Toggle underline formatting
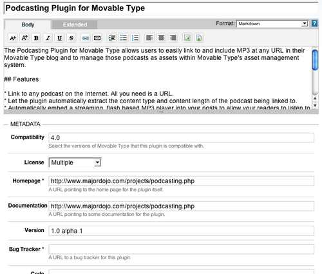Image resolution: width=322 pixels, height=274 pixels. [x=59, y=38]
